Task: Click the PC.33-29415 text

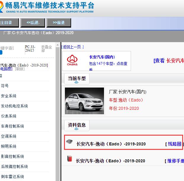Action: 30,49
